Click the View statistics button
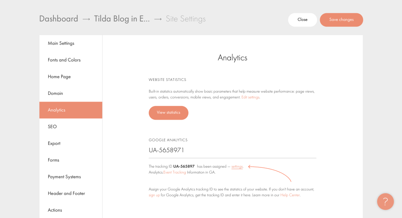Image resolution: width=402 pixels, height=218 pixels. pyautogui.click(x=168, y=113)
